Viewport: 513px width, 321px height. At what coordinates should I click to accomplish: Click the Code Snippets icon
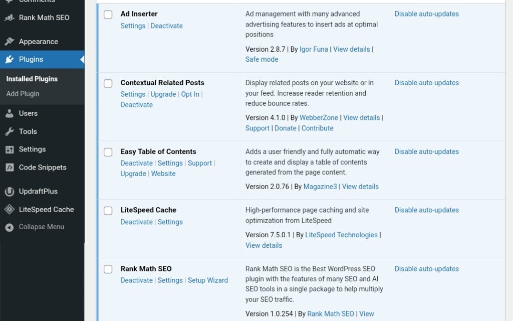(9, 168)
